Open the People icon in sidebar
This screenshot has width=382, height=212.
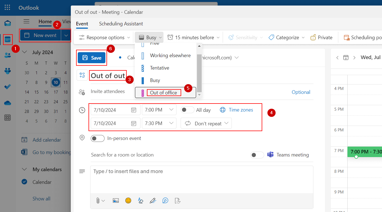(8, 55)
